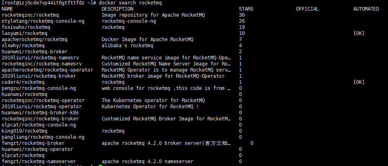388x166 pixels.
Task: Click the root@izj6cde7vp44it6gtfttfdz shell prompt
Action: [49, 3]
